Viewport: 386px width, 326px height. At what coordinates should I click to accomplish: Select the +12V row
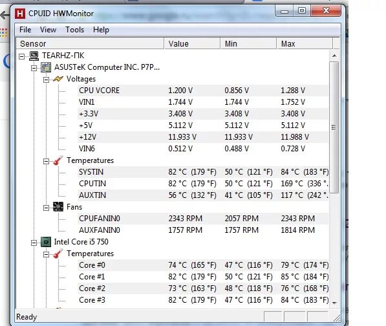203,137
